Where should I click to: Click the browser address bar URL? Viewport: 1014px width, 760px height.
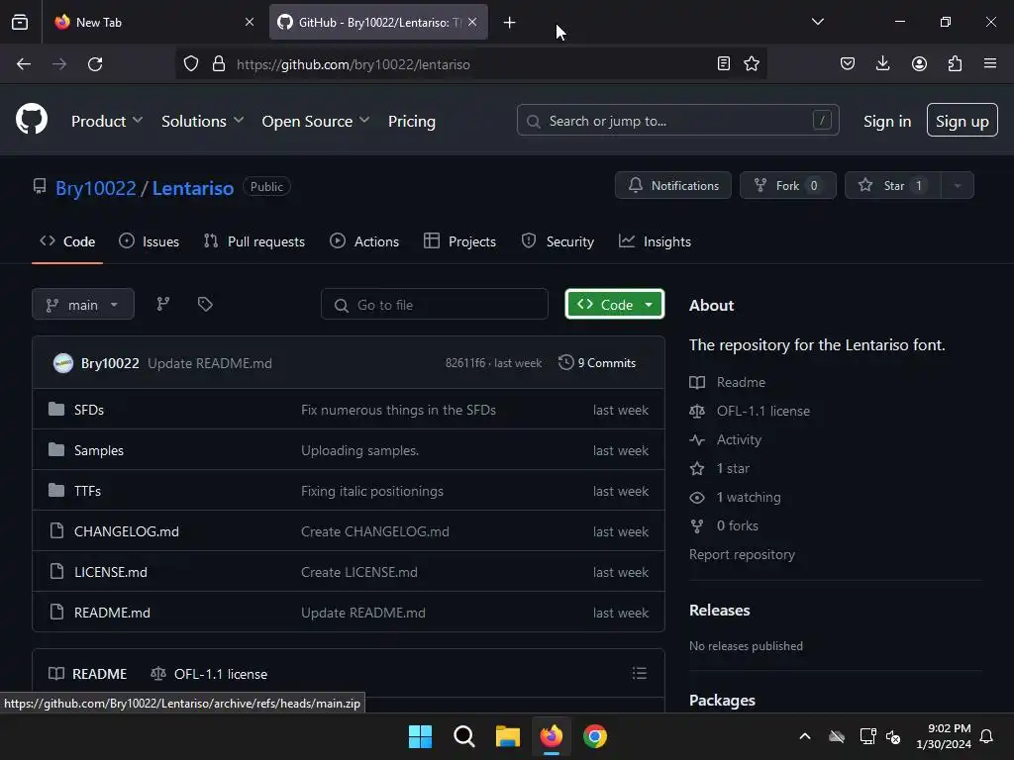pyautogui.click(x=354, y=64)
